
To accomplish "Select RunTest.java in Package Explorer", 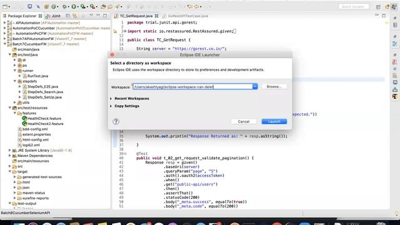I will (37, 76).
